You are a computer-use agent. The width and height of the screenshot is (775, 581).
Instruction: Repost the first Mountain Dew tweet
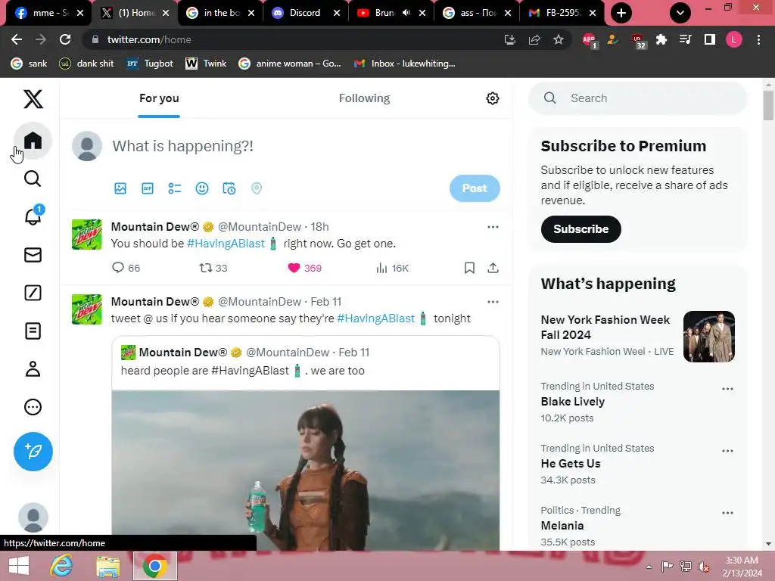(x=213, y=268)
